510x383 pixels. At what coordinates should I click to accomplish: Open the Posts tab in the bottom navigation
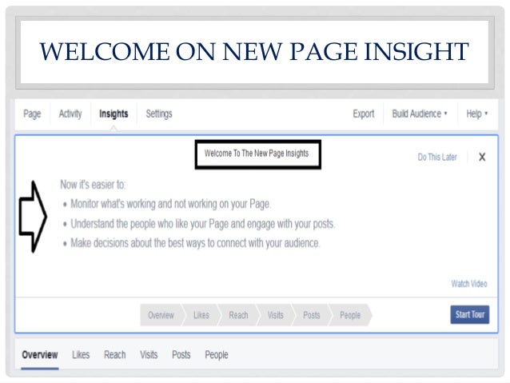tap(181, 355)
